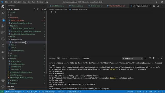Open the File menu
Image resolution: width=165 pixels, height=93 pixels.
tap(6, 2)
